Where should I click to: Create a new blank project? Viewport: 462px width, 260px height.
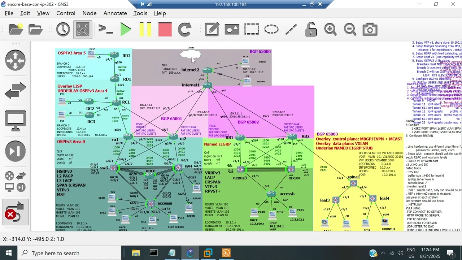[16, 29]
